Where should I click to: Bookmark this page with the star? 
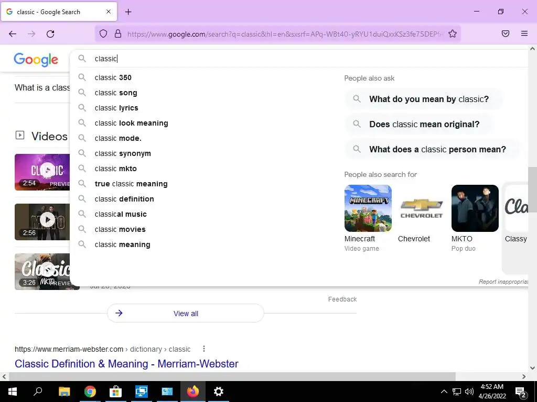pos(453,33)
